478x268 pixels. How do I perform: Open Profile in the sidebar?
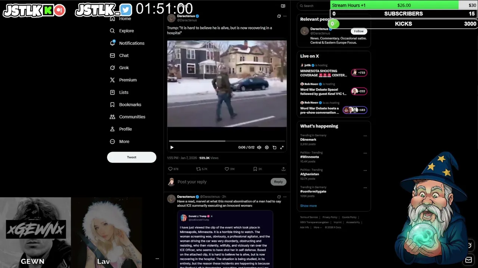click(x=121, y=129)
